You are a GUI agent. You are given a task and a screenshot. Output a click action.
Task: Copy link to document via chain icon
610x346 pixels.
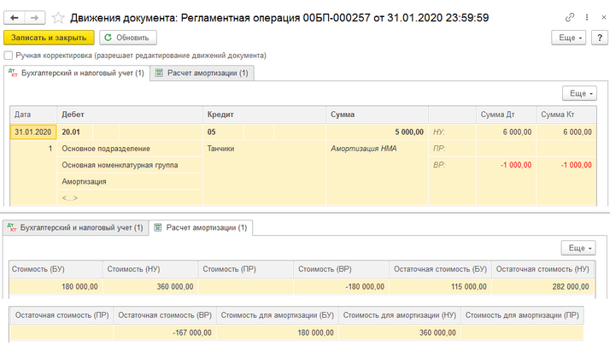pos(570,17)
